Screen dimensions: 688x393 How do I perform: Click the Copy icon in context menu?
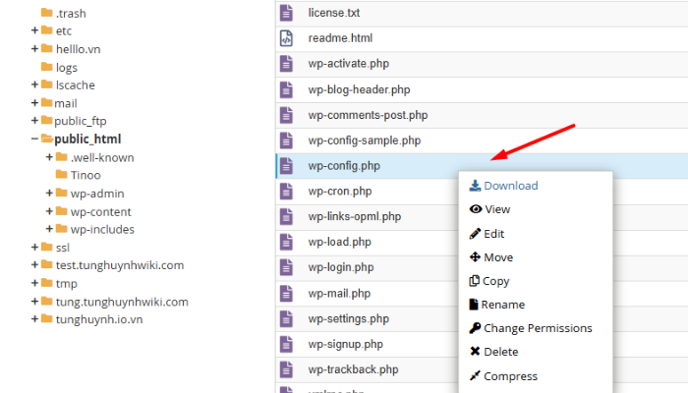476,281
